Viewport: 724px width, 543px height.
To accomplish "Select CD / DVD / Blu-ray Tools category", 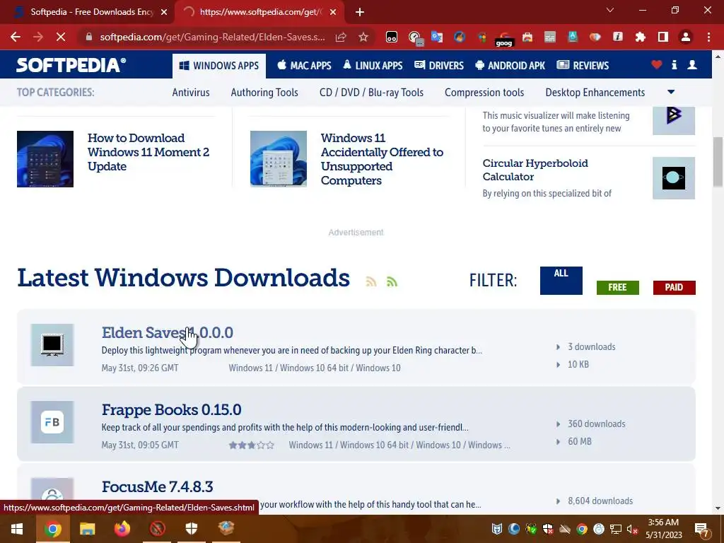I will click(x=371, y=93).
